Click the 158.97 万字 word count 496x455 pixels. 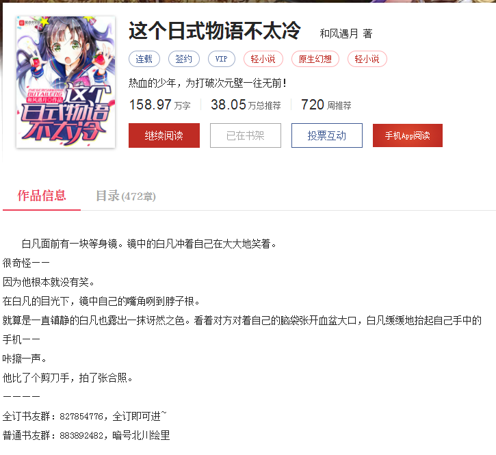point(159,105)
